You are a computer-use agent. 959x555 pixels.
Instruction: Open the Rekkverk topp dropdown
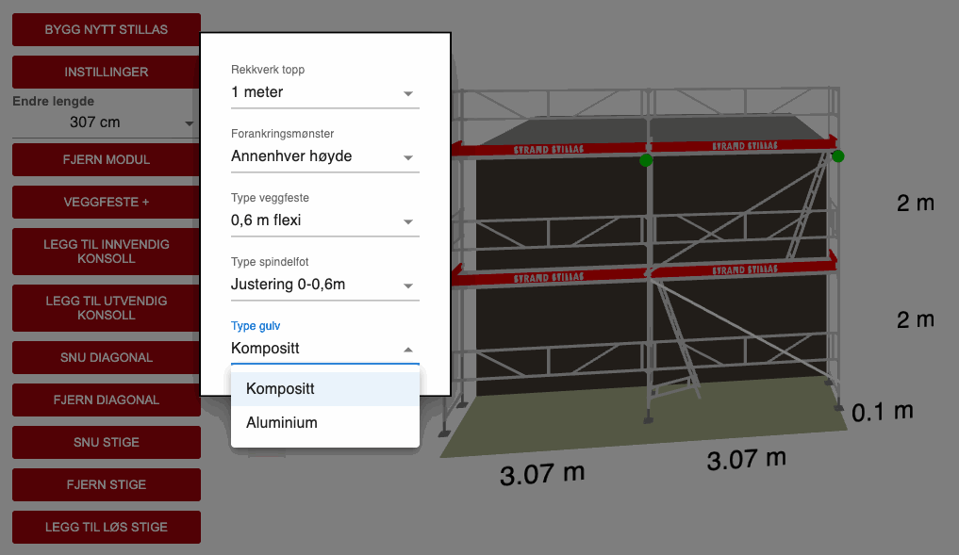(324, 92)
